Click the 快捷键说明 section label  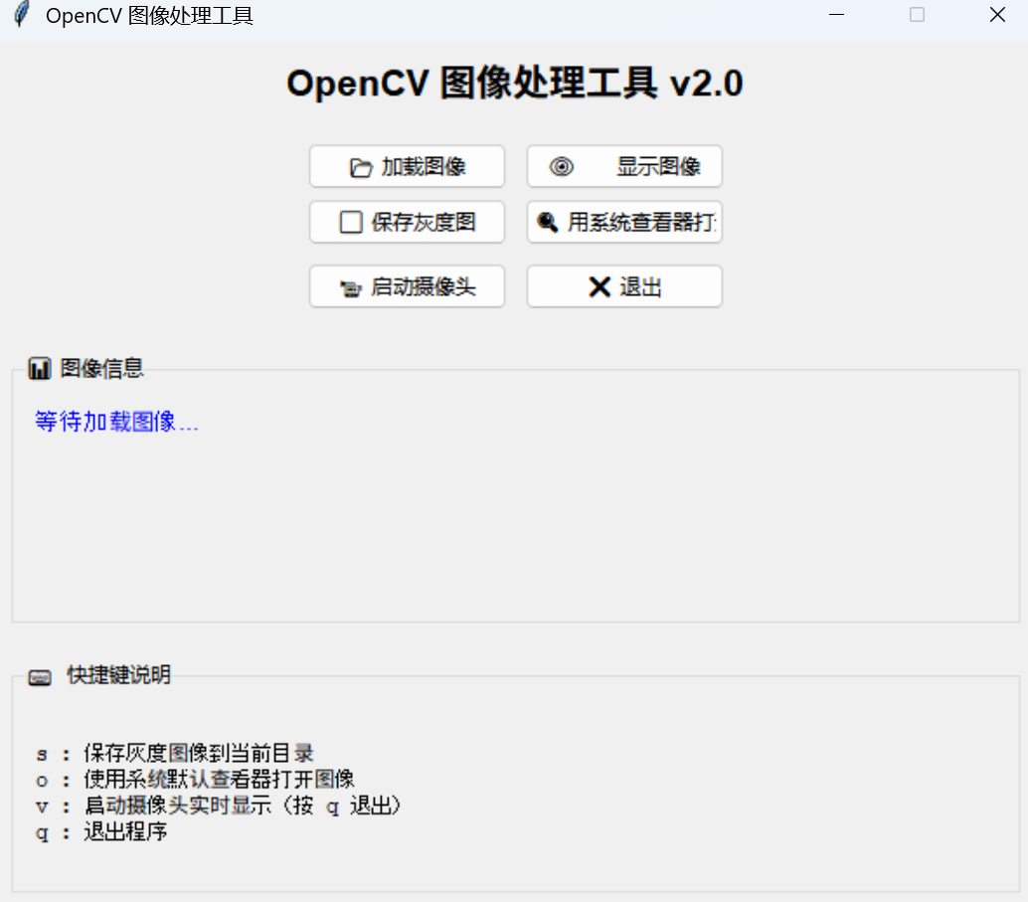(x=118, y=675)
